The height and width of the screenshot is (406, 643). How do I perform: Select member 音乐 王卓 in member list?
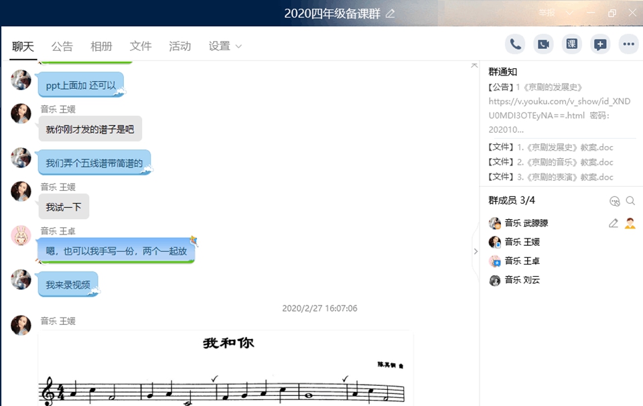click(x=522, y=261)
